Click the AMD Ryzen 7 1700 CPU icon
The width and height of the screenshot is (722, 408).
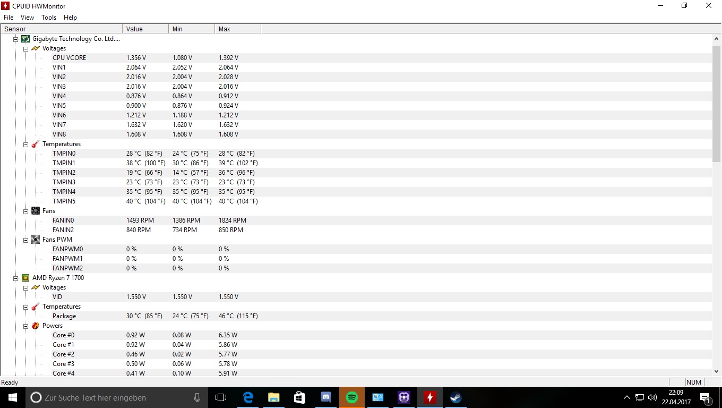(x=25, y=278)
